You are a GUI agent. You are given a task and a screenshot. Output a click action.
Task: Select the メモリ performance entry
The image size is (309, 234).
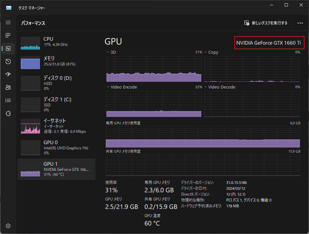point(56,62)
